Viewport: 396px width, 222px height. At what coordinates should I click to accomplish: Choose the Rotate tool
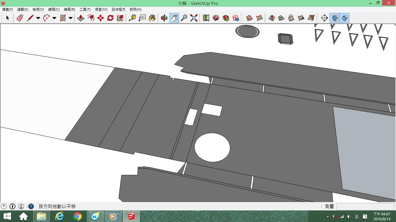pos(110,18)
